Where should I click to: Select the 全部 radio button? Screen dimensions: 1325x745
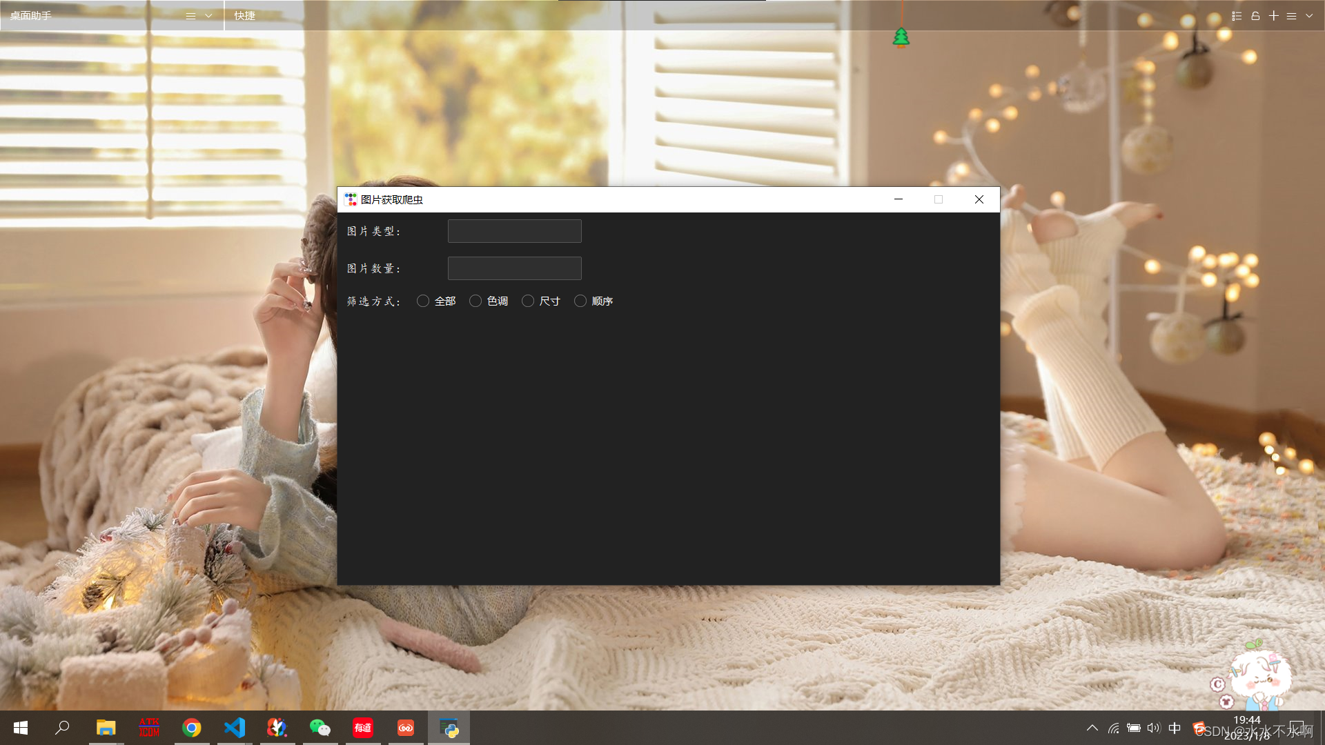point(423,301)
